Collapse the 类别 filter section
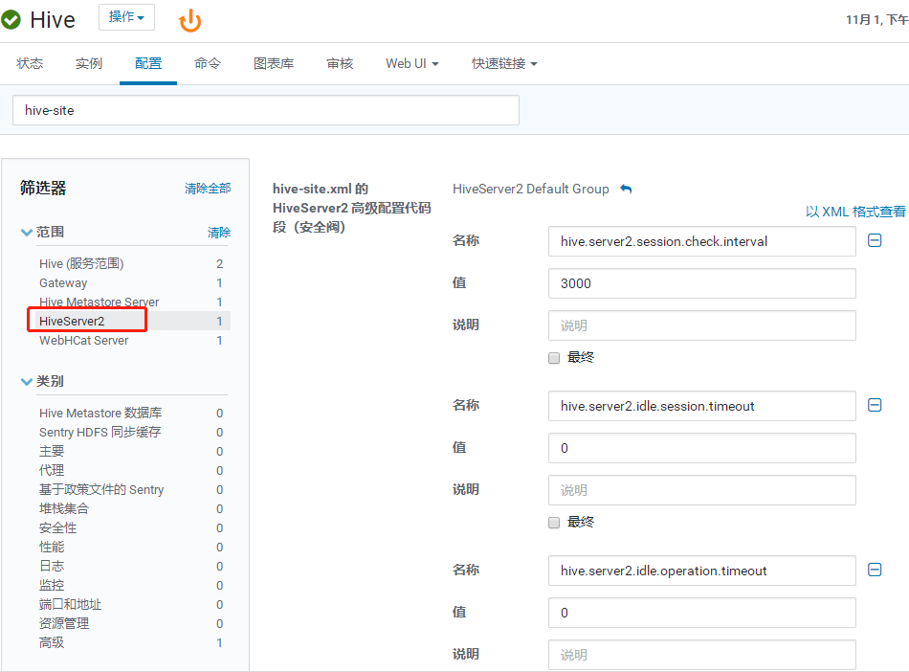 coord(26,382)
